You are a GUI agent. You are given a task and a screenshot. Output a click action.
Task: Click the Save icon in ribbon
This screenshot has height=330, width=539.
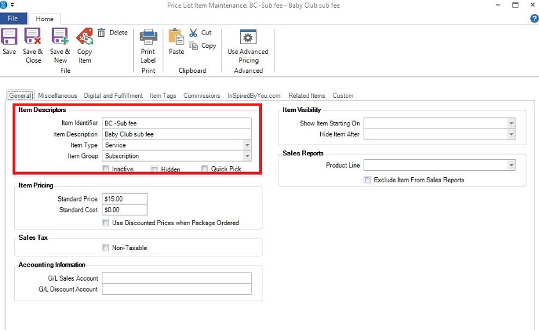tap(9, 36)
